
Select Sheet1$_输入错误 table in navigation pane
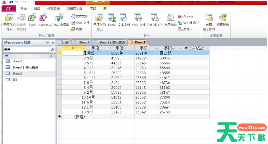coord(25,67)
